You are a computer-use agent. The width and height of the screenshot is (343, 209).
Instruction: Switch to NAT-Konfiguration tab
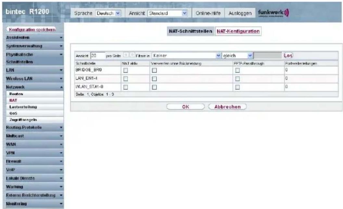pos(238,31)
